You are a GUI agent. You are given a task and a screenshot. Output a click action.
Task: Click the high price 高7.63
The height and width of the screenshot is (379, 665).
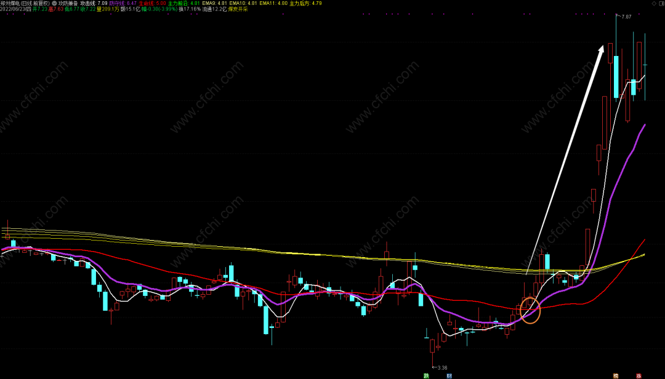[x=56, y=9]
